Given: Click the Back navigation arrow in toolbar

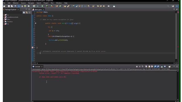Looking at the screenshot, I should [104, 6].
